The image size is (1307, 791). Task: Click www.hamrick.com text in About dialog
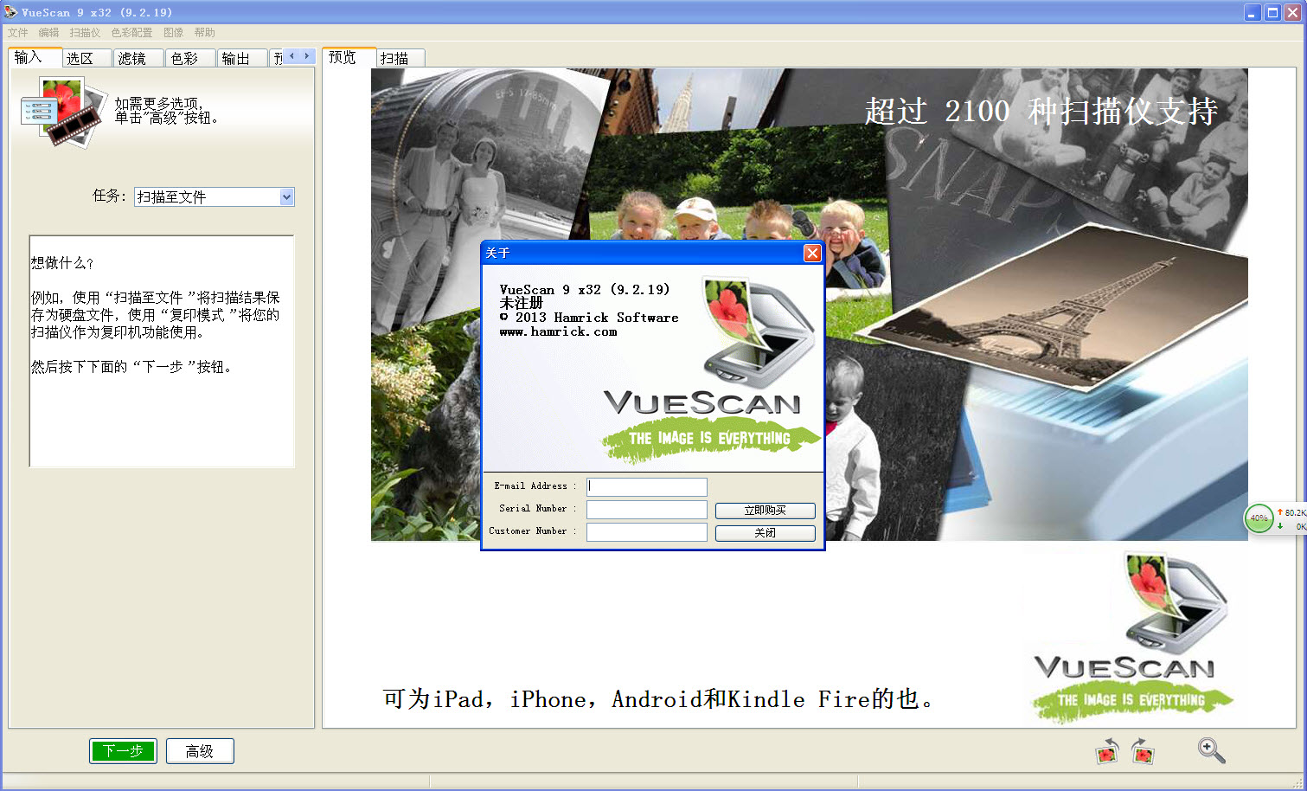tap(558, 331)
